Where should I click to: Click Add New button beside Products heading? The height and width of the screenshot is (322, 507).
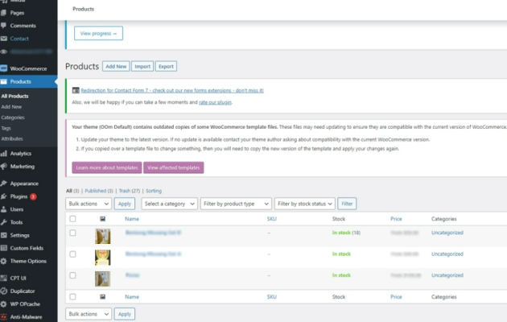(x=116, y=66)
